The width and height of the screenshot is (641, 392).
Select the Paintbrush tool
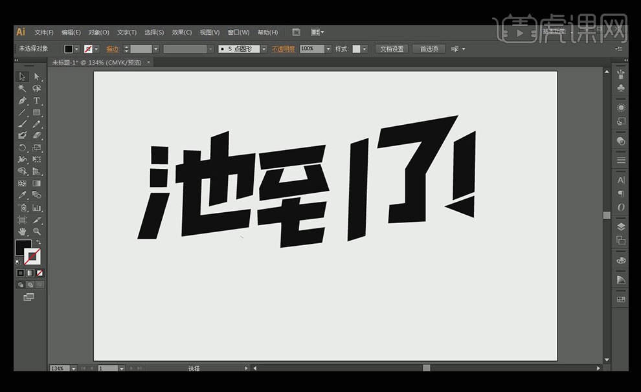point(22,124)
